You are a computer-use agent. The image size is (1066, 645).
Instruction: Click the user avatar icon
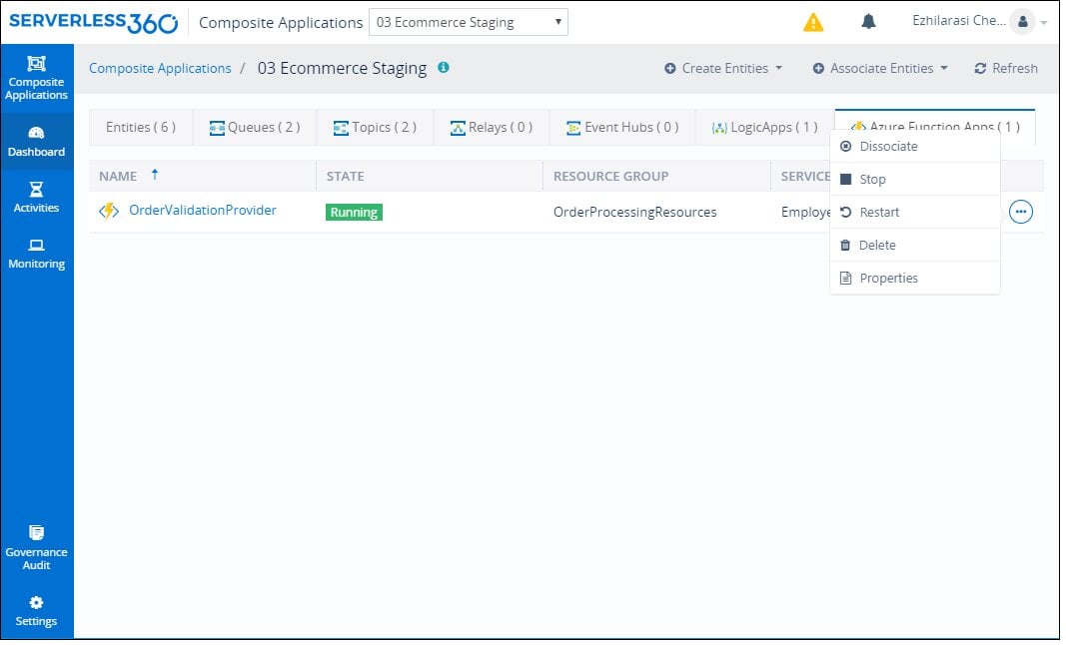point(1022,22)
